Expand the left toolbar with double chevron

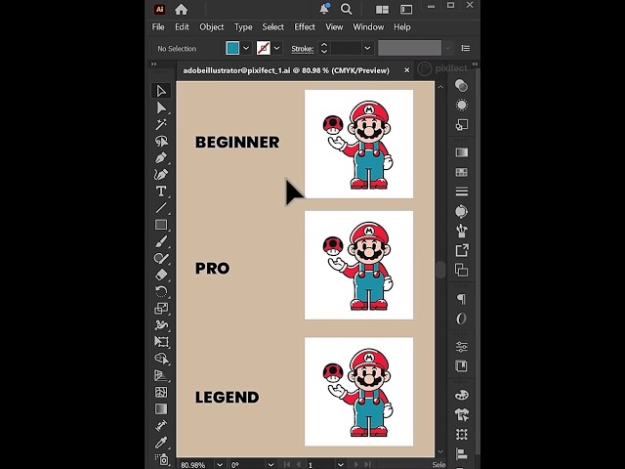point(154,64)
